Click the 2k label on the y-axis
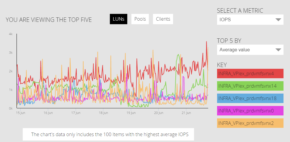Image resolution: width=290 pixels, height=142 pixels. tap(11, 71)
